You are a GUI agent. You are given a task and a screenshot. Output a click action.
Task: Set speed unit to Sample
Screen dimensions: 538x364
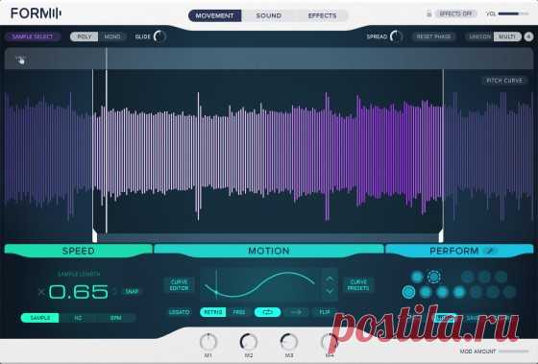tap(40, 318)
